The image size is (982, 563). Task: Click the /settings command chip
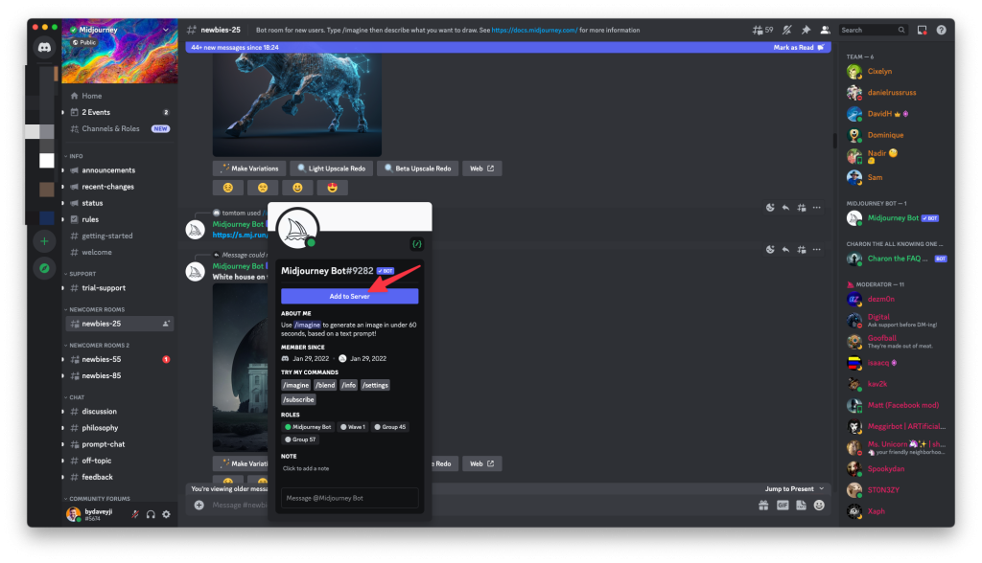click(375, 385)
